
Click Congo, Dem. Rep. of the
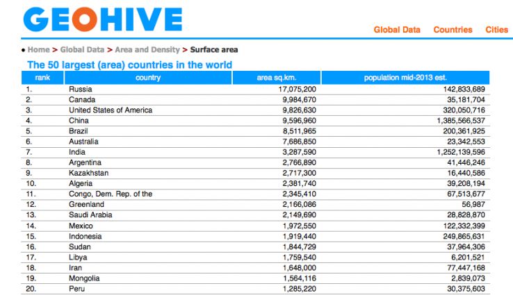[x=111, y=194]
